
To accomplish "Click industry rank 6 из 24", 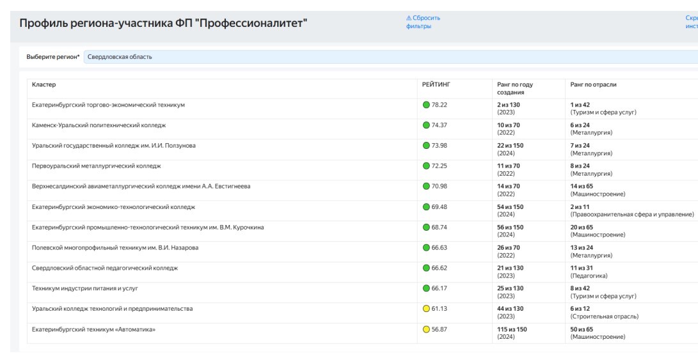I will pyautogui.click(x=580, y=125).
